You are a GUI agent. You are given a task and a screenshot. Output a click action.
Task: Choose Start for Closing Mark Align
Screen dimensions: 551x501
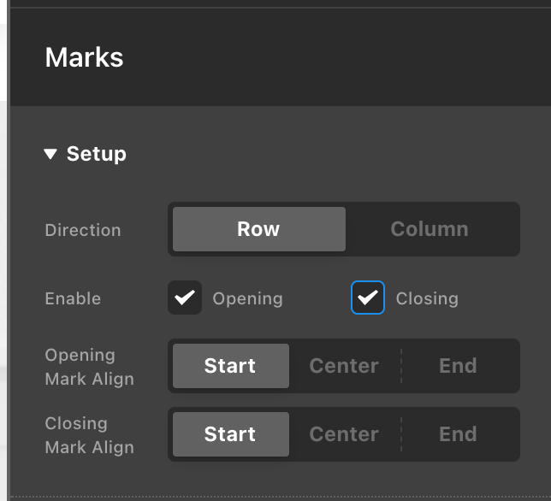coord(230,434)
